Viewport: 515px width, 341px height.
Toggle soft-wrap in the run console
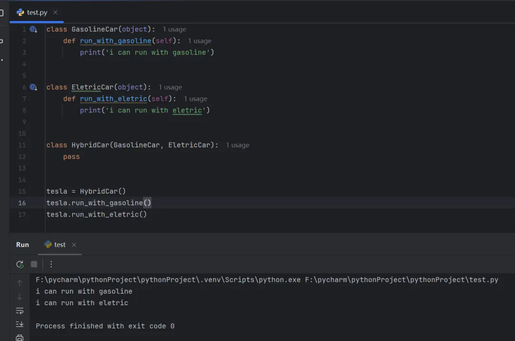click(20, 311)
